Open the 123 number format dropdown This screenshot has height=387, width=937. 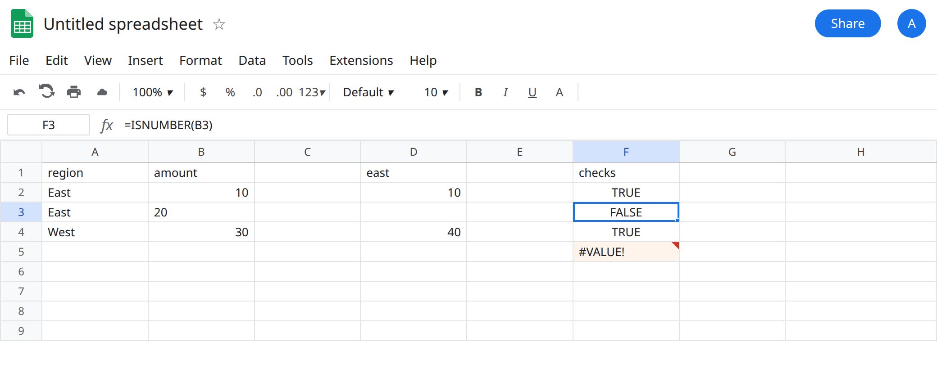pos(312,92)
